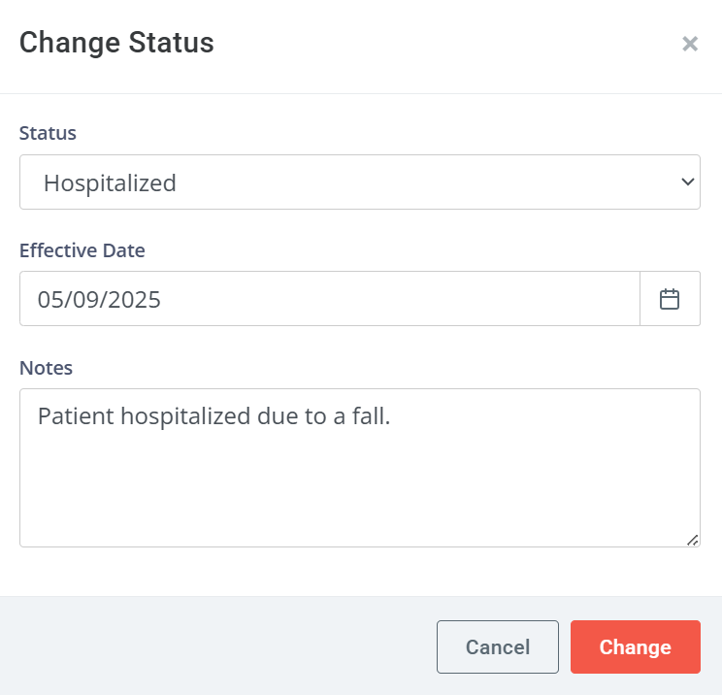Click the Effective Date input field
Screen dimensions: 722x695
click(330, 299)
